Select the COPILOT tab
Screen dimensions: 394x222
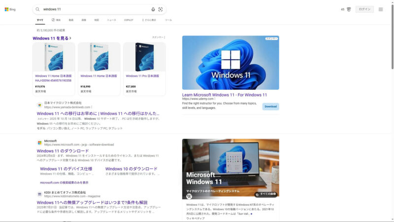(x=129, y=20)
